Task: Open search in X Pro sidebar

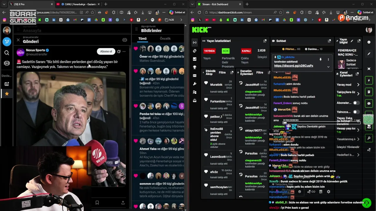Action: [x=7, y=53]
